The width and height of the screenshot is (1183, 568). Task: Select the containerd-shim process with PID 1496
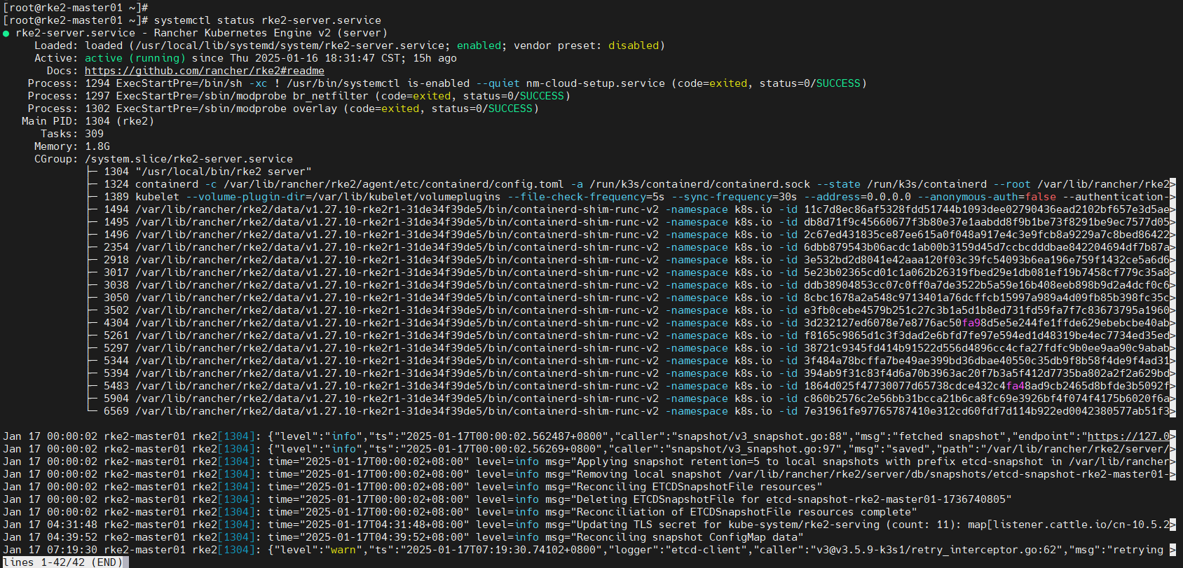tap(639, 235)
